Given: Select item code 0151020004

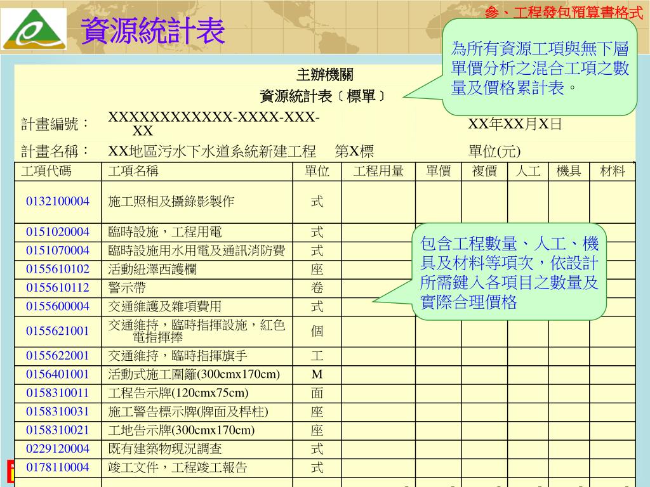Looking at the screenshot, I should coord(58,232).
